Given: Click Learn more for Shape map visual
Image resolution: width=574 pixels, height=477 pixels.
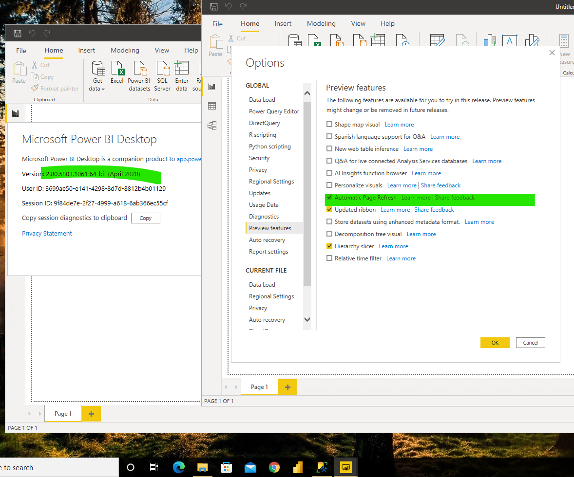Looking at the screenshot, I should pyautogui.click(x=399, y=125).
